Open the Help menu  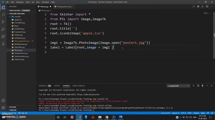[53, 2]
